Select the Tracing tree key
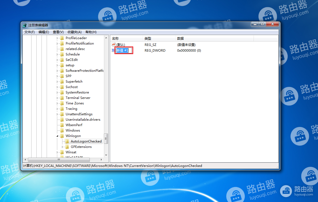 point(71,109)
